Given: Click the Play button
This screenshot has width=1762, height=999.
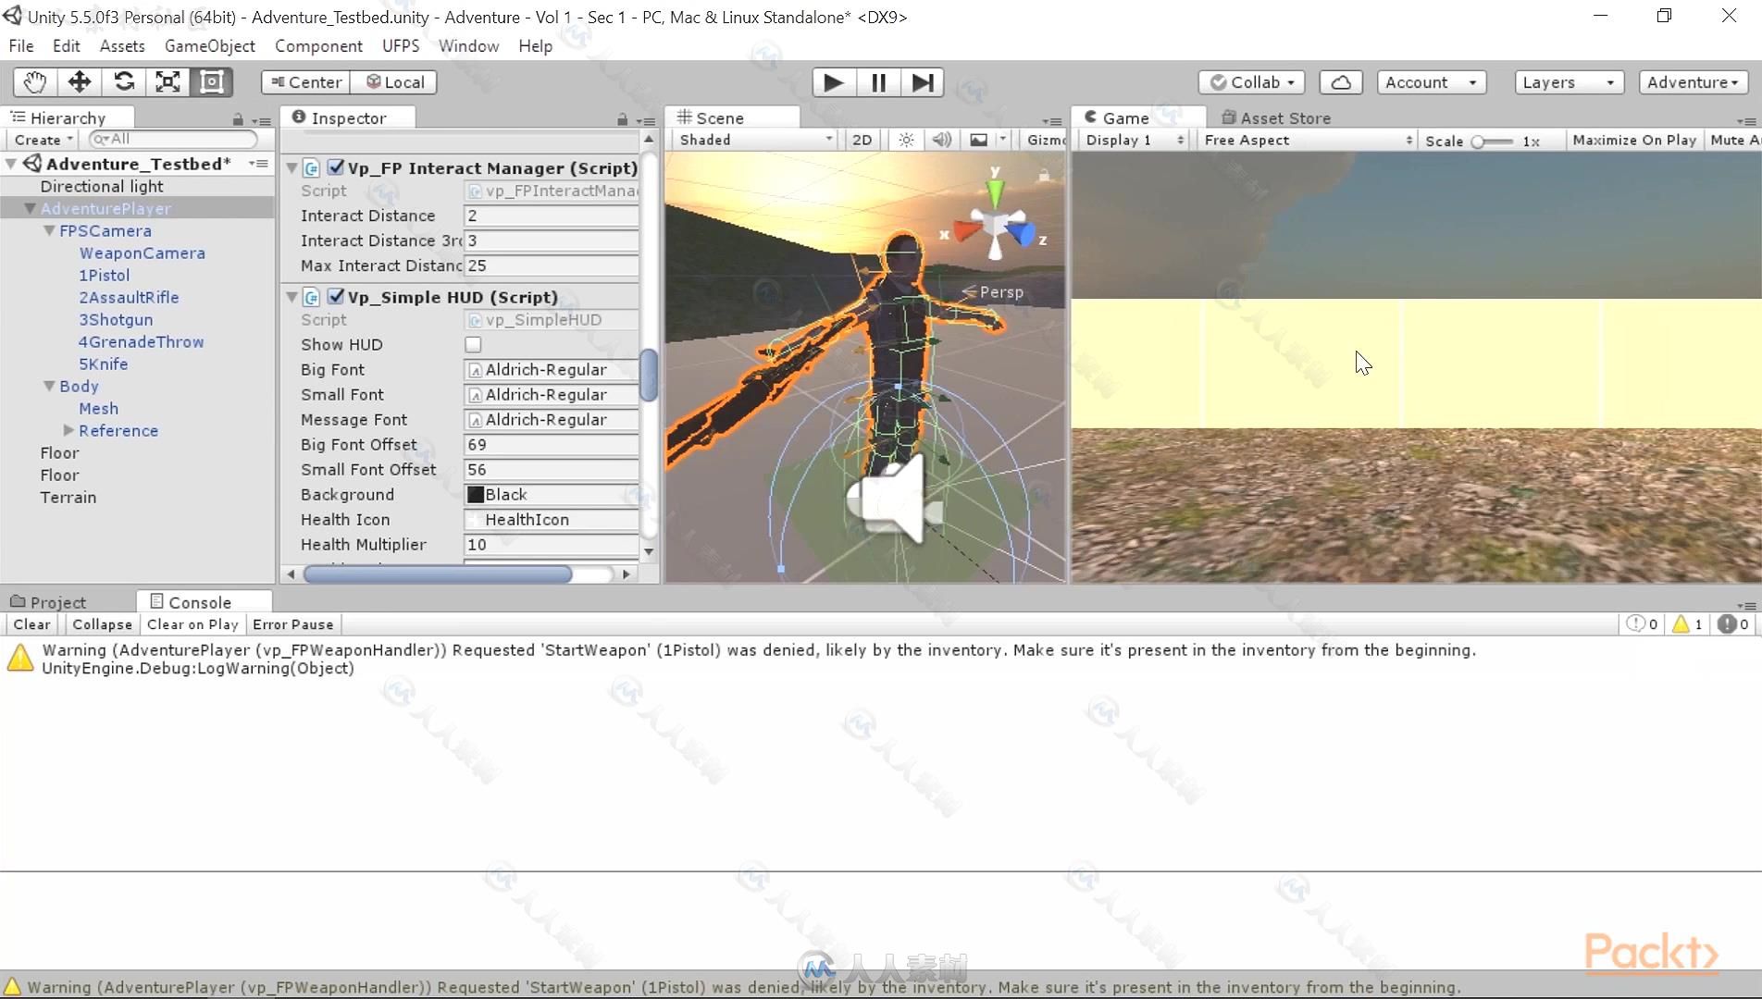Looking at the screenshot, I should point(834,82).
